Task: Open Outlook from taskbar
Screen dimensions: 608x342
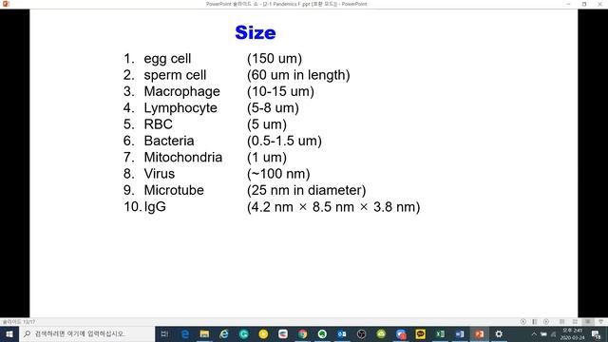Action: [x=342, y=333]
